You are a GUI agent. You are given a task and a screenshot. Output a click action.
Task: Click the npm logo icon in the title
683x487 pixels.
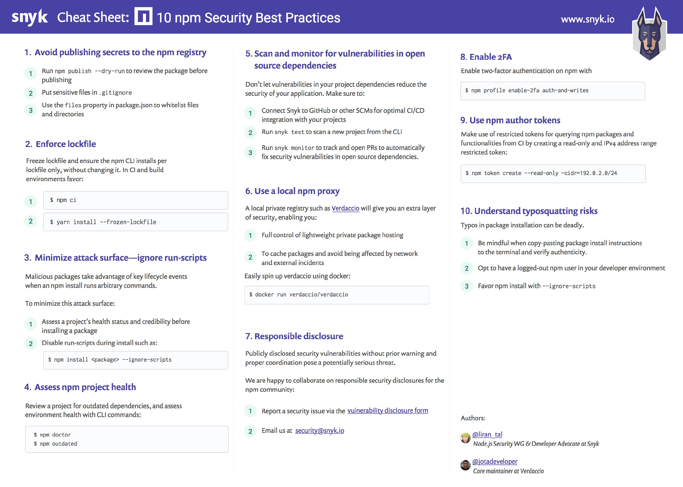[143, 16]
